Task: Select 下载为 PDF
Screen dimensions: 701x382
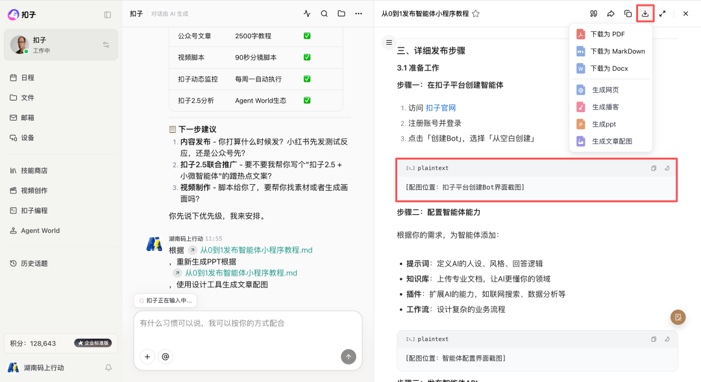Action: point(611,34)
